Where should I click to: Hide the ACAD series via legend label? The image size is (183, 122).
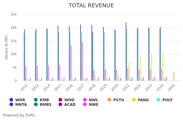[70, 105]
